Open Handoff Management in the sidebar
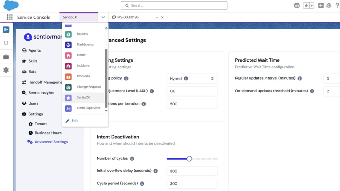340x191 pixels. [x=42, y=82]
